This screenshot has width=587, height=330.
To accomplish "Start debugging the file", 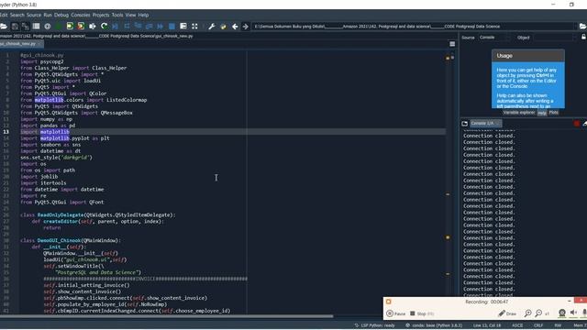I will tap(116, 27).
